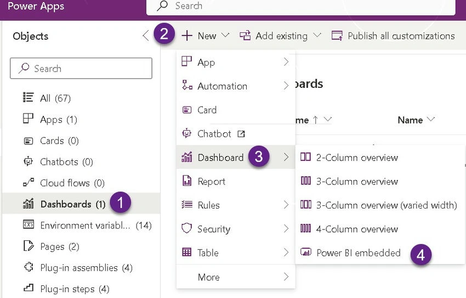This screenshot has width=466, height=298.
Task: Select Power BI embedded dashboard option
Action: [380, 252]
